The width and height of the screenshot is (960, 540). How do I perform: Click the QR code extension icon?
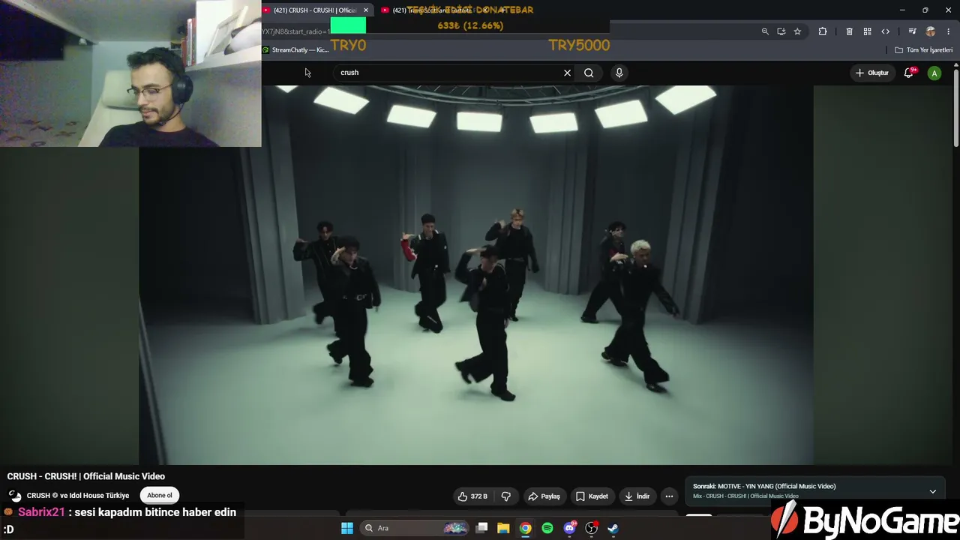[867, 31]
